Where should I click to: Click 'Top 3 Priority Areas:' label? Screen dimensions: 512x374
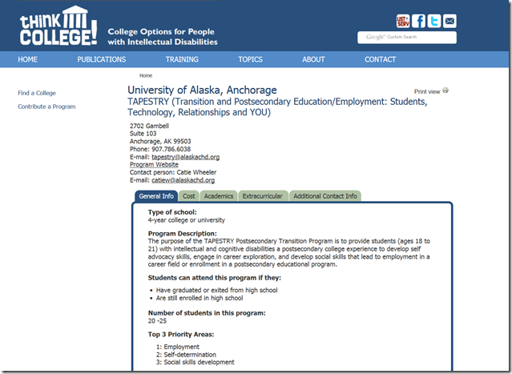(x=181, y=335)
